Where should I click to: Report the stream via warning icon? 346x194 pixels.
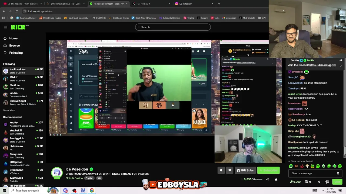click(x=276, y=179)
